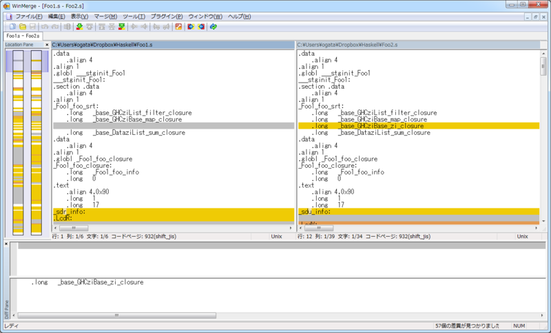Click the right file bar in the Location Pane

pyautogui.click(x=37, y=142)
